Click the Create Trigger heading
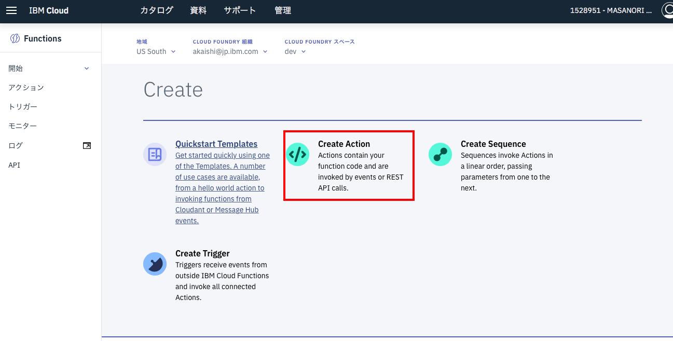This screenshot has height=341, width=673. point(202,253)
